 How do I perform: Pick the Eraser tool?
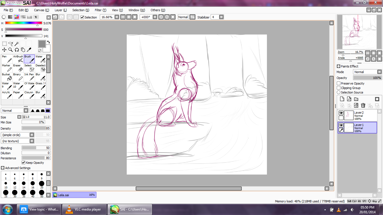(18, 68)
